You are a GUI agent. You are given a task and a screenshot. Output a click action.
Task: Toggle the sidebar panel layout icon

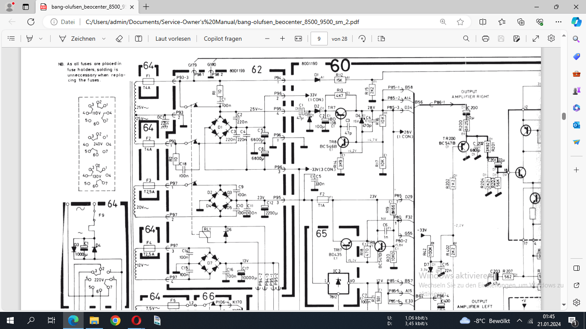click(x=576, y=268)
